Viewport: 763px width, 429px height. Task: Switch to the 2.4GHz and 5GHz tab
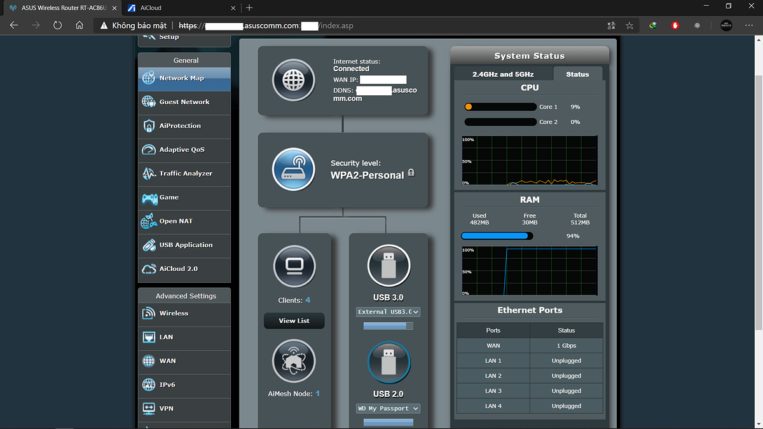click(x=502, y=74)
